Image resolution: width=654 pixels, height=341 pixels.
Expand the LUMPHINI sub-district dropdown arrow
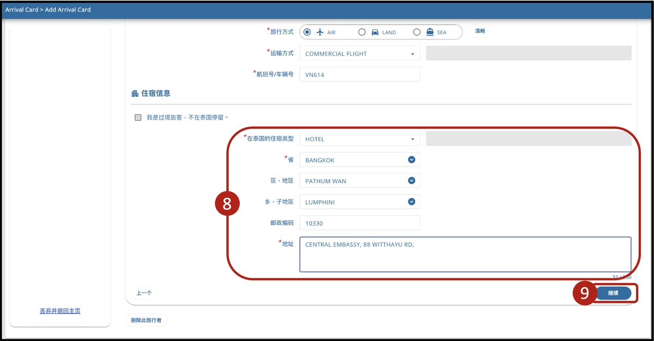pos(411,202)
